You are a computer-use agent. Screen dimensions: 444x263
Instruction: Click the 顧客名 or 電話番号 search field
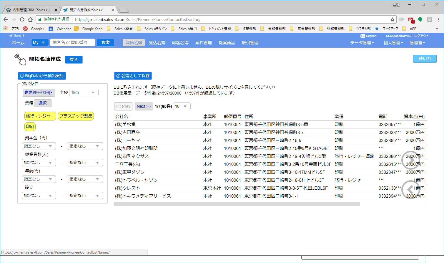(72, 42)
